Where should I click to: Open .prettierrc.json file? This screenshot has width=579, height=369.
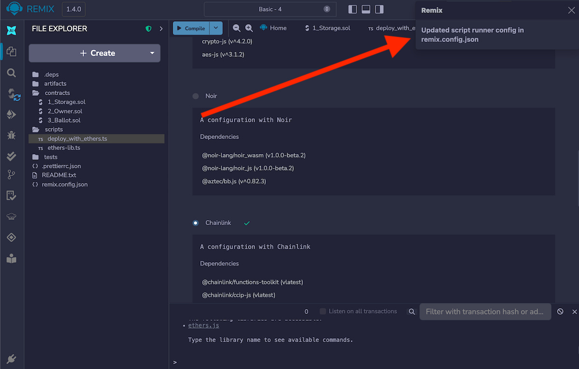61,166
